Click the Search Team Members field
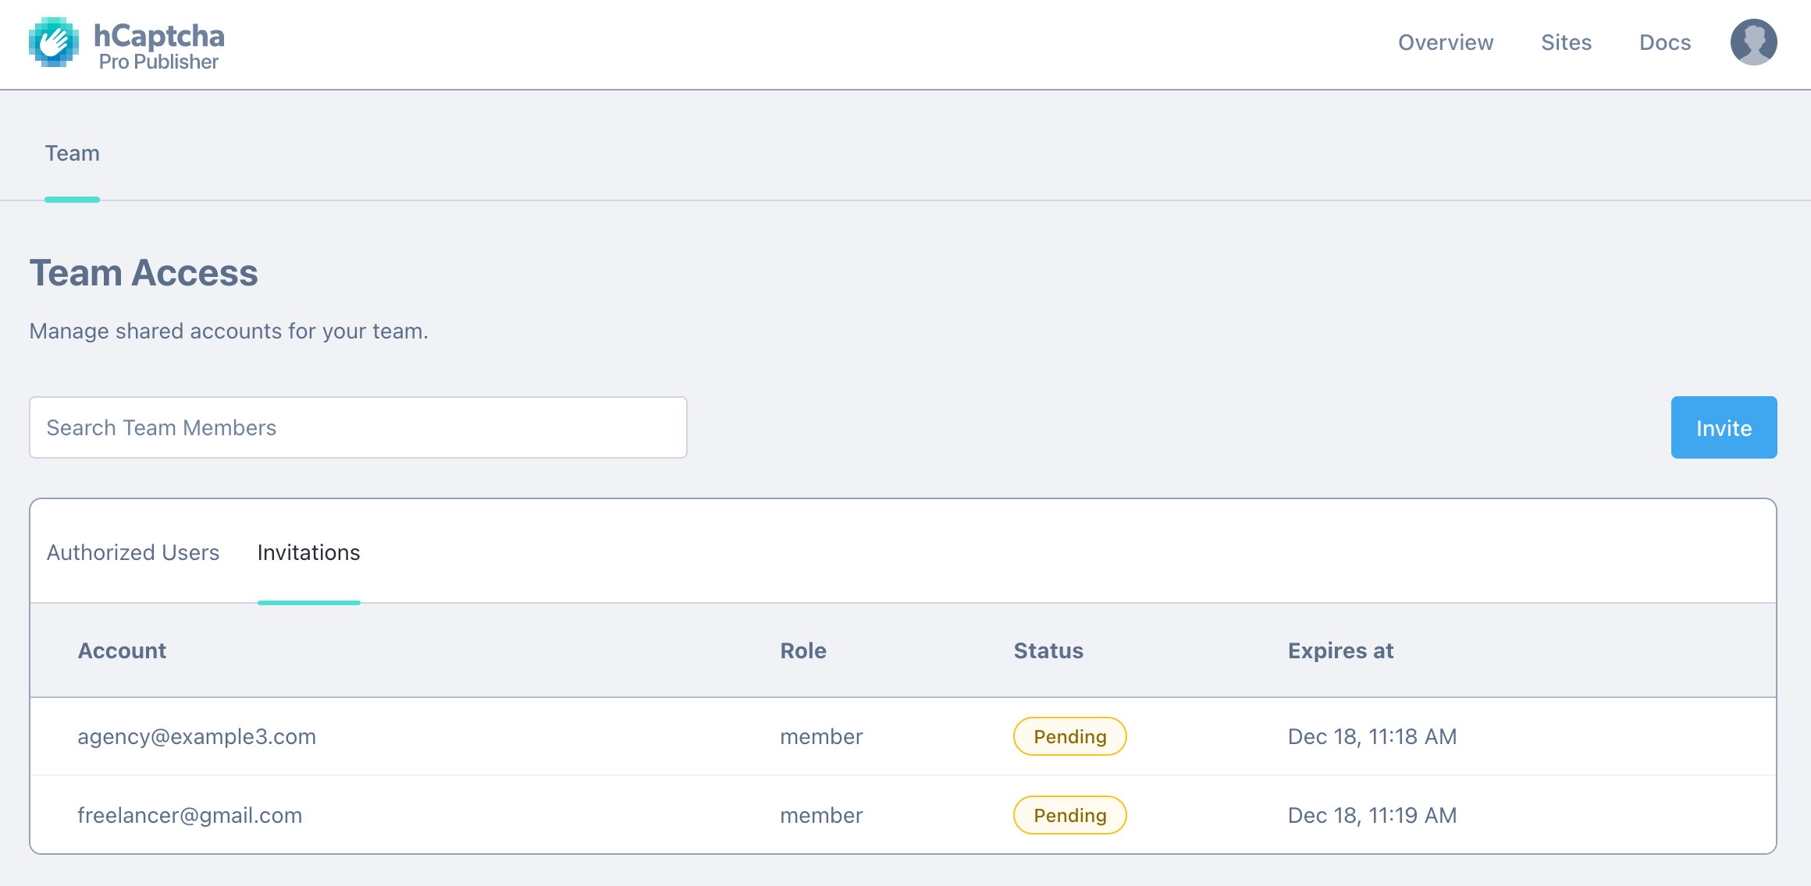Viewport: 1811px width, 886px height. pos(358,427)
